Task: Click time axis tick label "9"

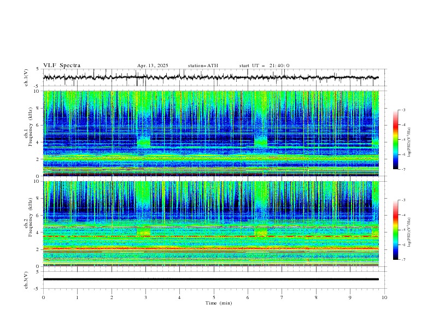Action: click(x=350, y=297)
